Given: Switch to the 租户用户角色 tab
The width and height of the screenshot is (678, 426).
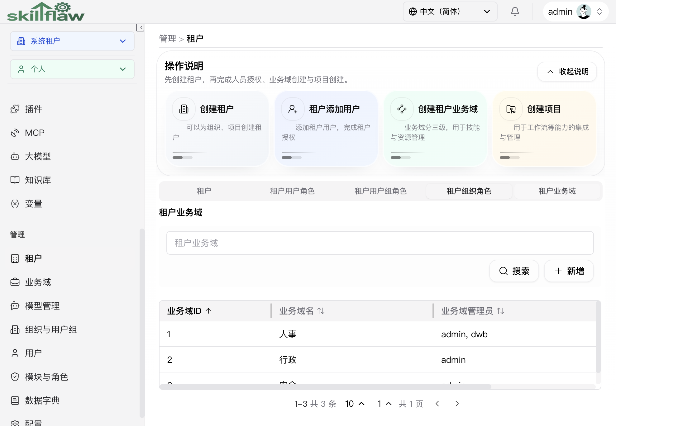Looking at the screenshot, I should pyautogui.click(x=292, y=191).
